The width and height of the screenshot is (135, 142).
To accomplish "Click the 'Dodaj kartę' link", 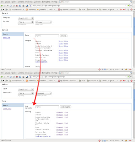I will point(7,109).
